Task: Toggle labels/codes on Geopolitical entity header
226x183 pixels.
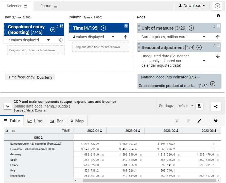Action: [62, 26]
